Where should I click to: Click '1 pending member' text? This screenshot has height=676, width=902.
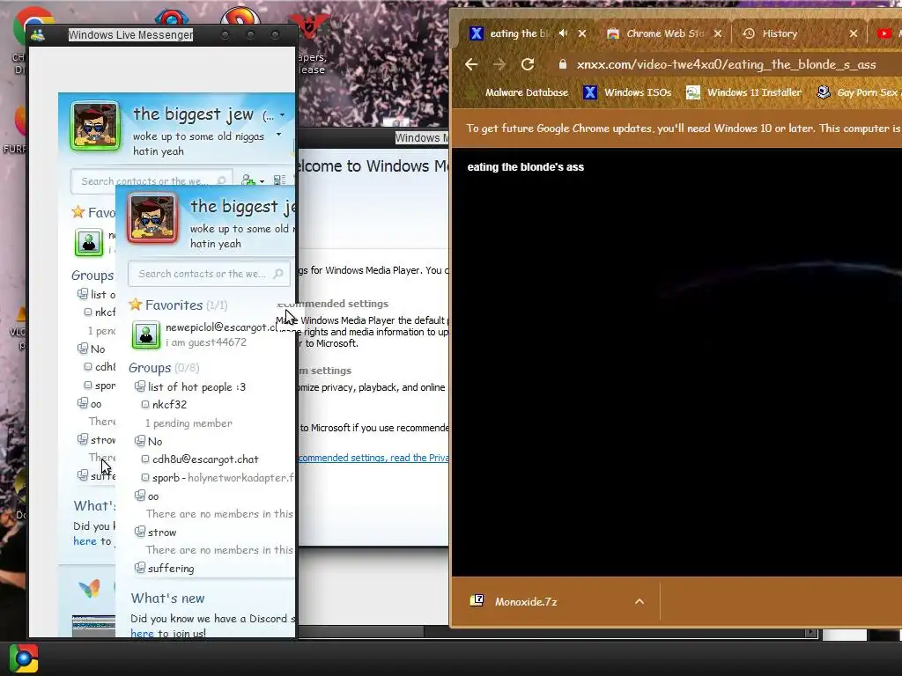click(x=189, y=423)
